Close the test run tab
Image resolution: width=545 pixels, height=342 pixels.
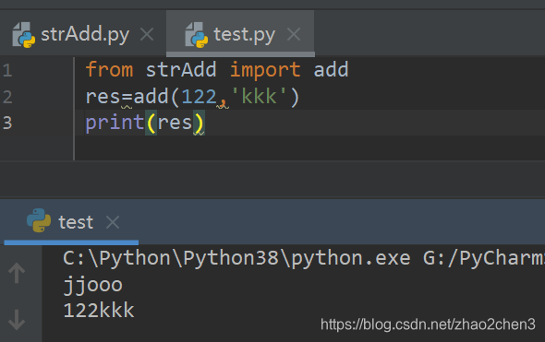tap(113, 222)
